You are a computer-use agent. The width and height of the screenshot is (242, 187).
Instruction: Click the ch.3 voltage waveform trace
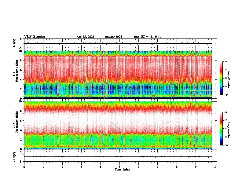pos(118,157)
